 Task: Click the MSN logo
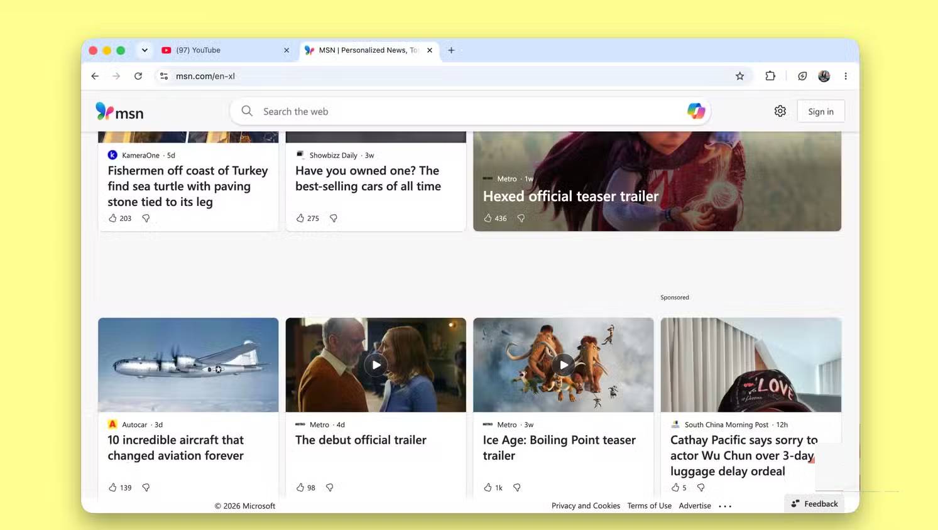point(119,112)
